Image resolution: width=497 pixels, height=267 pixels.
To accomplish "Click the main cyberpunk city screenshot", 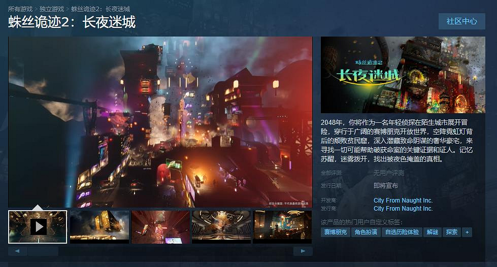I will pyautogui.click(x=160, y=122).
